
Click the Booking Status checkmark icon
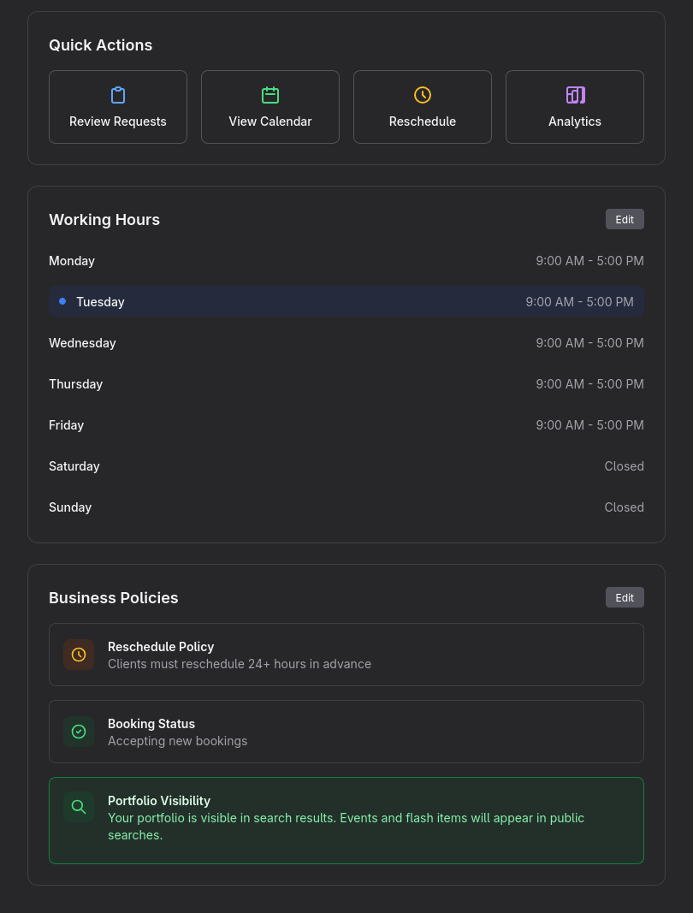(x=79, y=732)
